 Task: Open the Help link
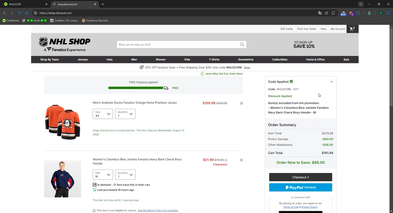pos(323,29)
